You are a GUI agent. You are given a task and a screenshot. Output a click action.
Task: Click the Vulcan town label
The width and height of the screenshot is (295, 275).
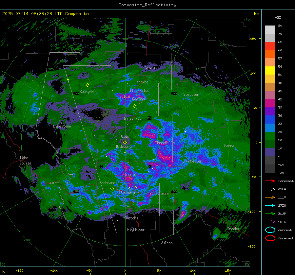[x=167, y=243]
